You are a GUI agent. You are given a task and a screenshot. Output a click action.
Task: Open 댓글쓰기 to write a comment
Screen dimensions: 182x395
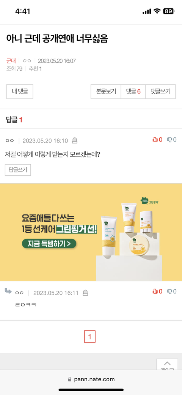(x=160, y=92)
